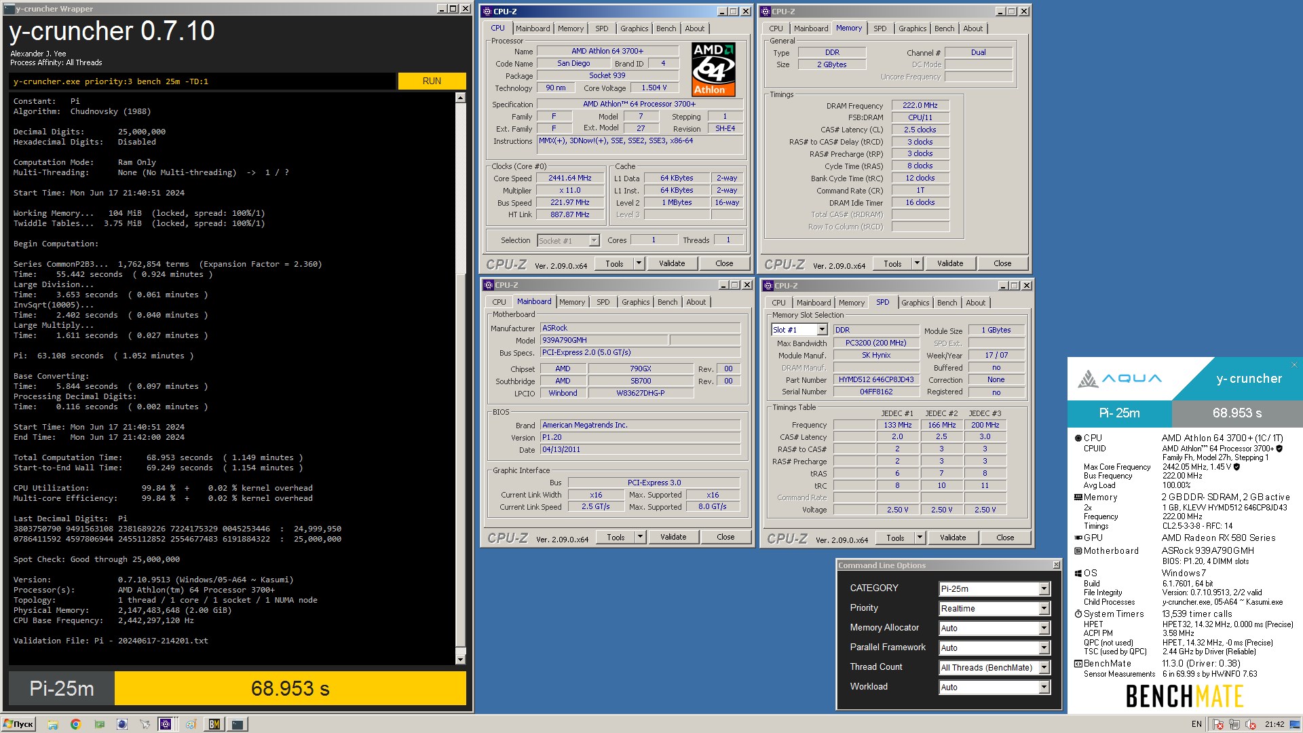Click the BenchMate code icon in result panel
This screenshot has height=733, width=1303.
(1078, 663)
